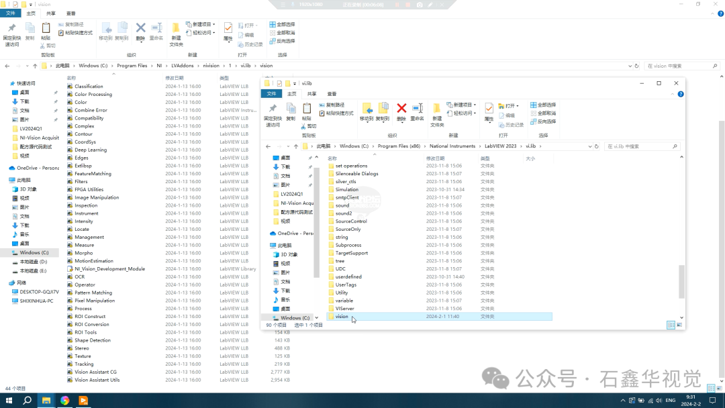Open Chrome from the taskbar
This screenshot has height=408, width=725.
[x=64, y=401]
